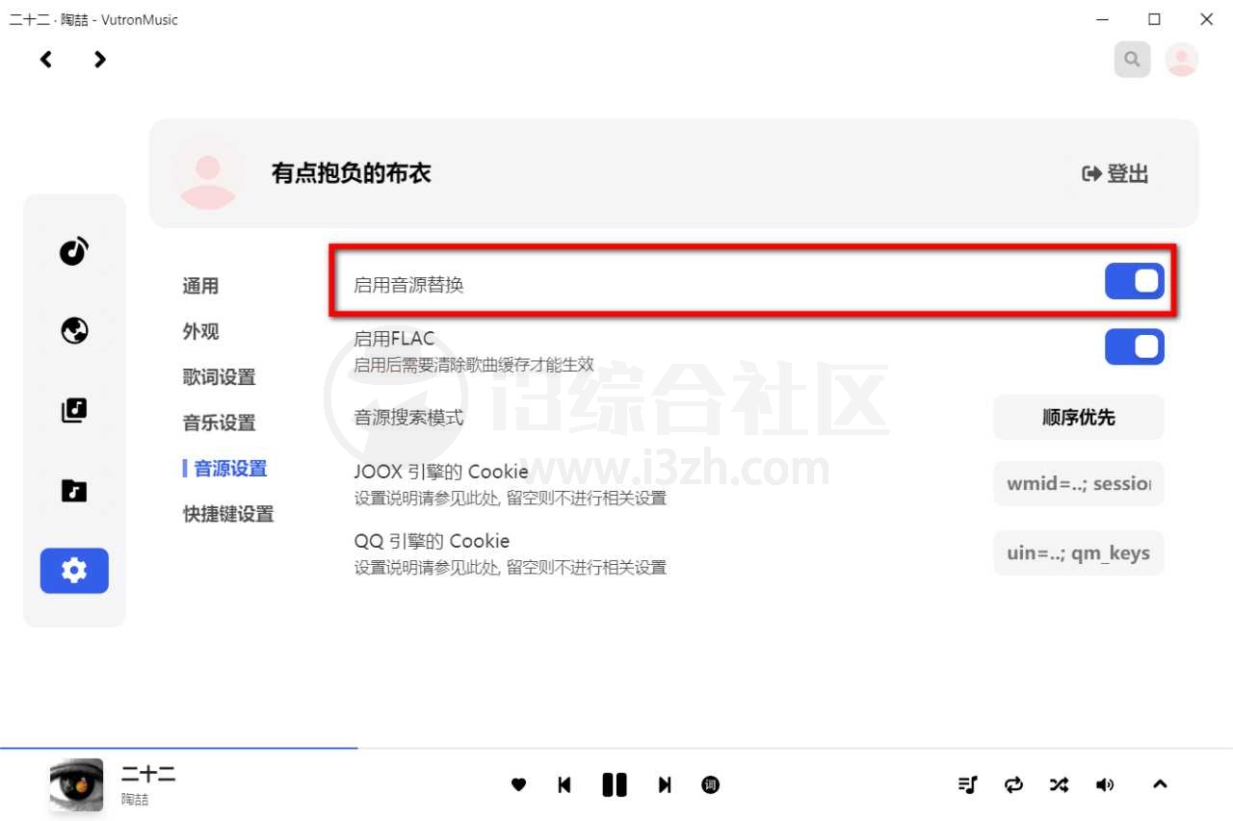Open search using the magnifier icon
This screenshot has width=1233, height=821.
1132,59
